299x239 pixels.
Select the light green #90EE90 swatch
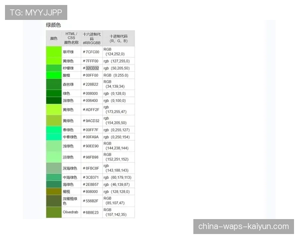54,146
